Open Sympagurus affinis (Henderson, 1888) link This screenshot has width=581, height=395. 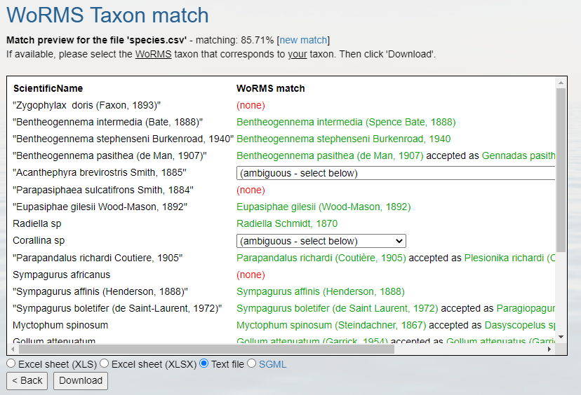click(x=321, y=291)
